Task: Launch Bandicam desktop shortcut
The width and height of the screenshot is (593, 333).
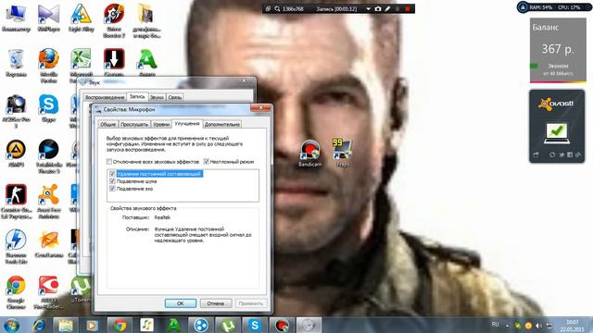Action: (310, 154)
